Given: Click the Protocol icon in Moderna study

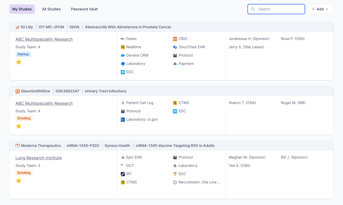Looking at the screenshot, I should pos(175,157).
